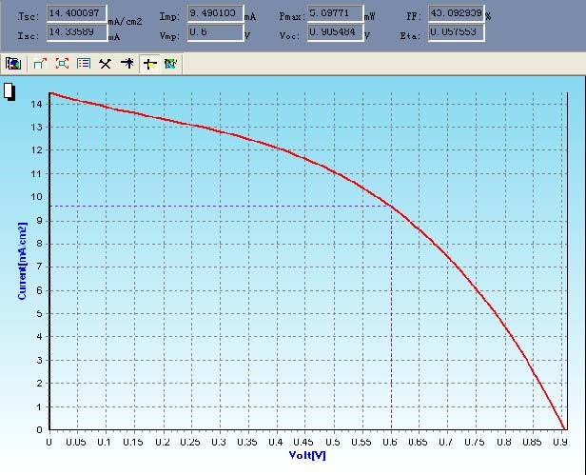
Task: Click the Volt[V] x-axis label
Action: coord(306,454)
